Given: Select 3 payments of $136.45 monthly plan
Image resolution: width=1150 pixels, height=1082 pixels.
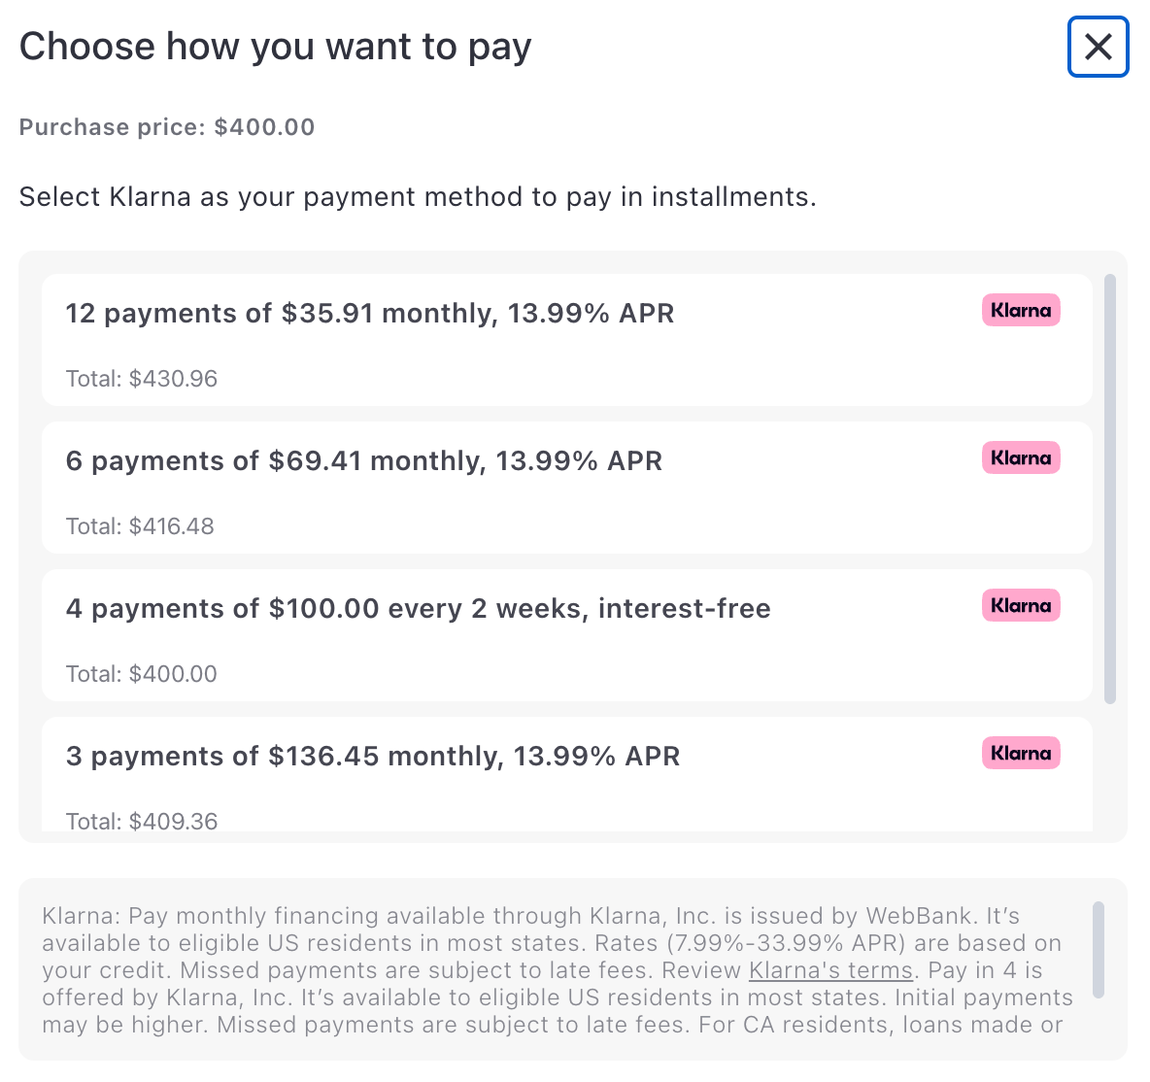Looking at the screenshot, I should tap(373, 757).
